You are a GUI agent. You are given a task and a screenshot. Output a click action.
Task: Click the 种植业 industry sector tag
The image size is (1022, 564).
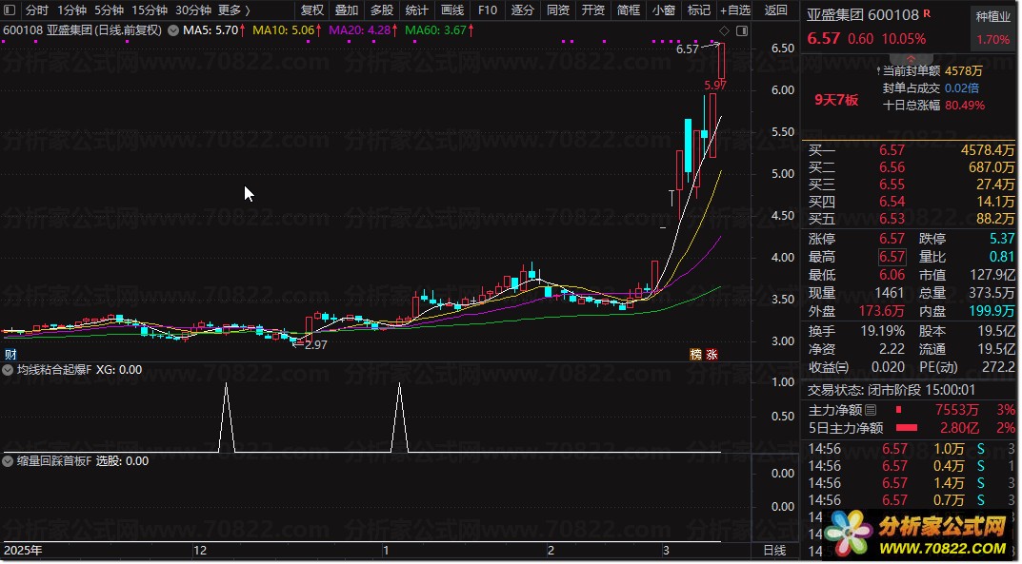(x=992, y=16)
